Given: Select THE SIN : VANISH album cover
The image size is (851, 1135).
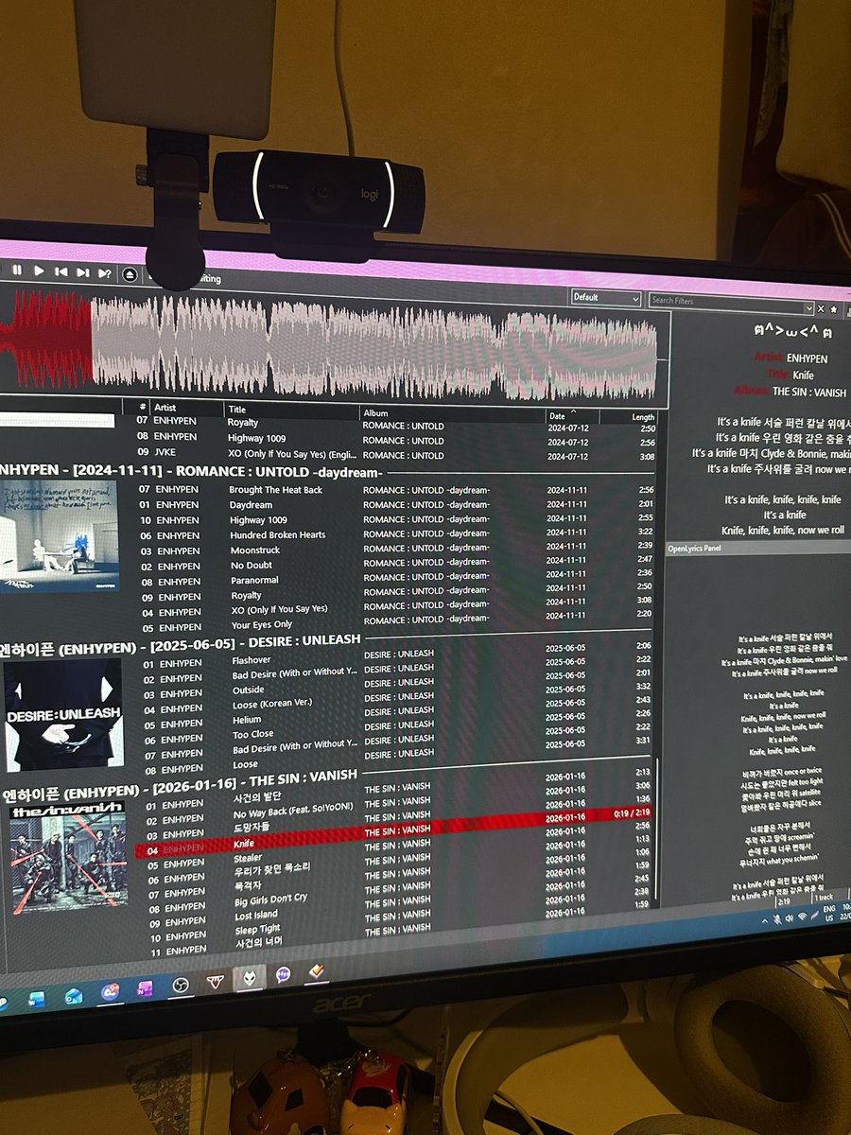Looking at the screenshot, I should 67,858.
